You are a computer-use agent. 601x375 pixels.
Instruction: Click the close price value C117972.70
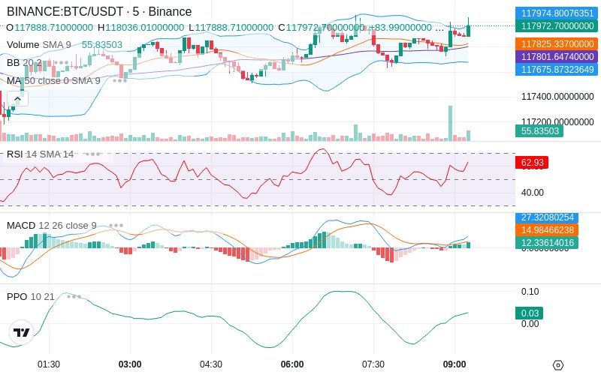(x=322, y=28)
